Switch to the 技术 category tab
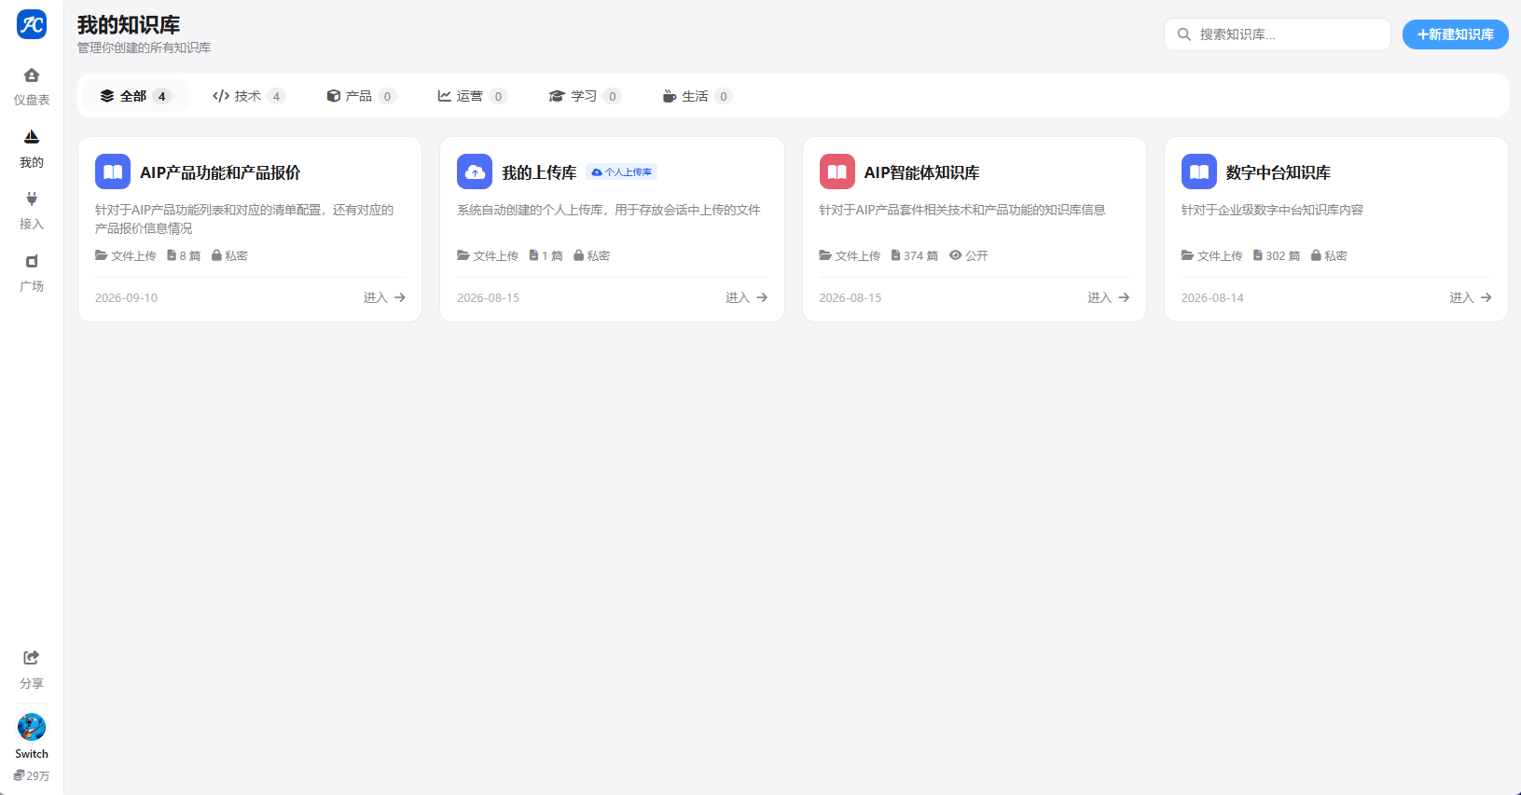The height and width of the screenshot is (795, 1521). pos(249,96)
